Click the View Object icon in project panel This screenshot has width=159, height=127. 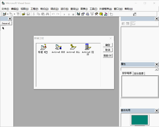pyautogui.click(x=128, y=24)
